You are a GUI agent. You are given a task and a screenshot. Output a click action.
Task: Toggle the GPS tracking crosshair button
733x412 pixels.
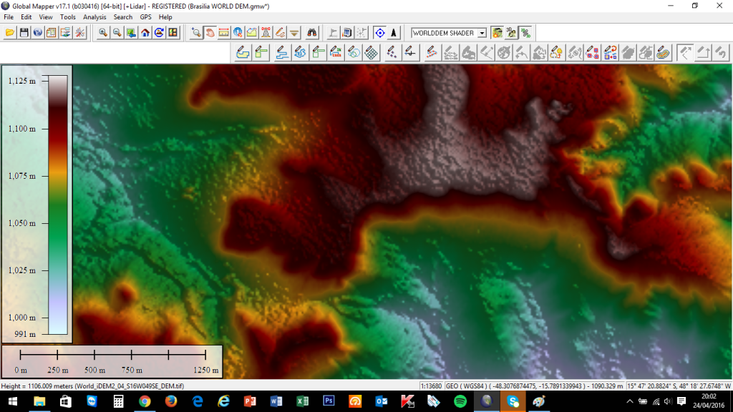(x=379, y=33)
